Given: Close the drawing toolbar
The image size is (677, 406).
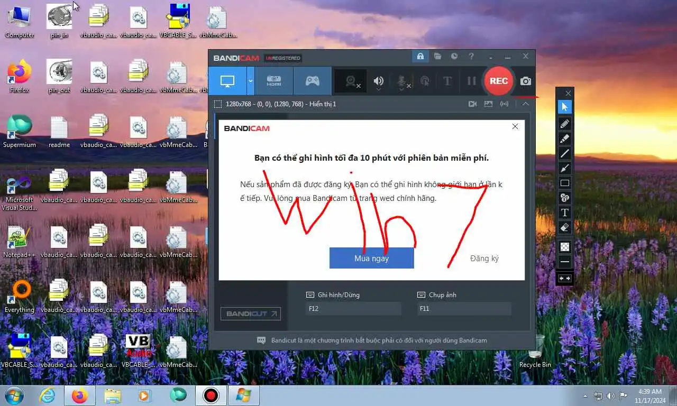Looking at the screenshot, I should coord(568,93).
